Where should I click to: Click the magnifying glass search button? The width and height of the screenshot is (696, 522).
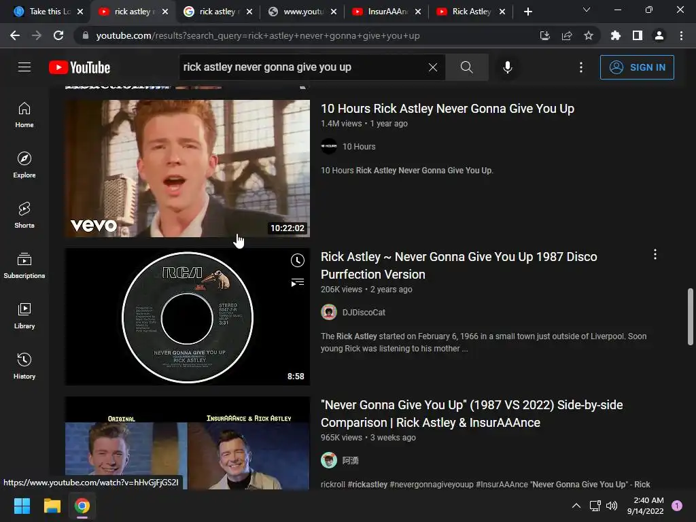pyautogui.click(x=466, y=67)
